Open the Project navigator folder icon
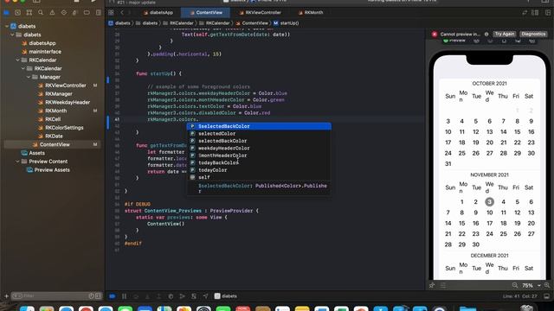This screenshot has height=311, width=554. (6, 13)
